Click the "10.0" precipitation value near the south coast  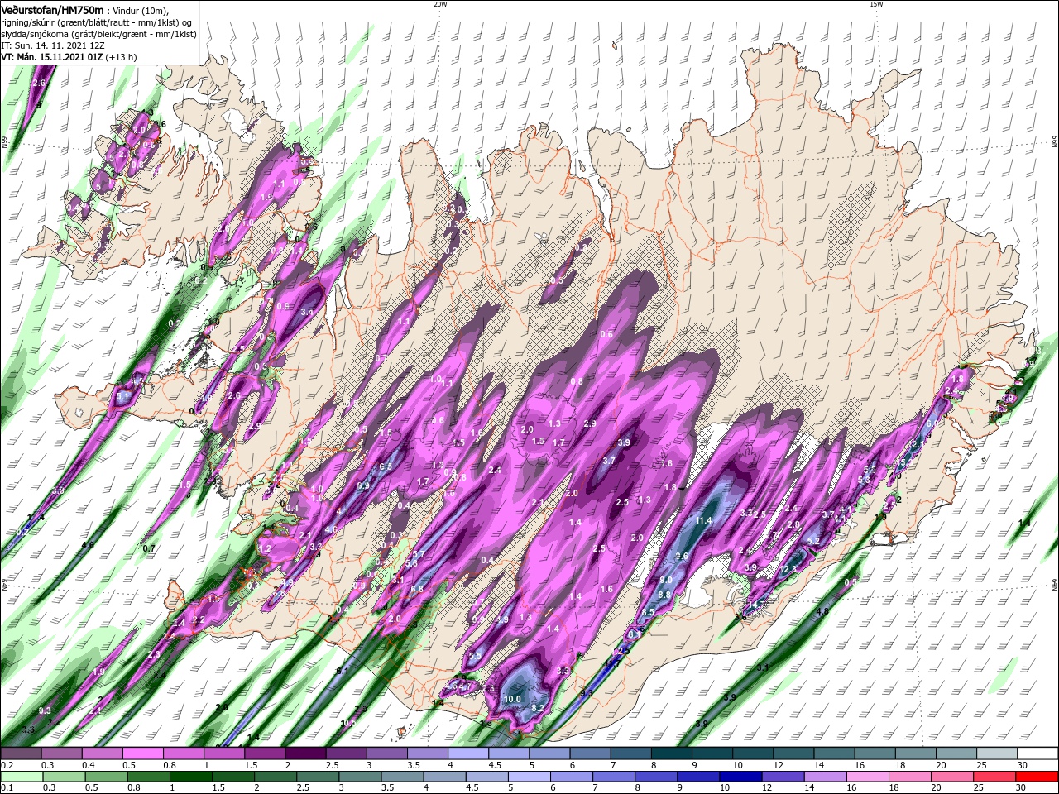512,699
